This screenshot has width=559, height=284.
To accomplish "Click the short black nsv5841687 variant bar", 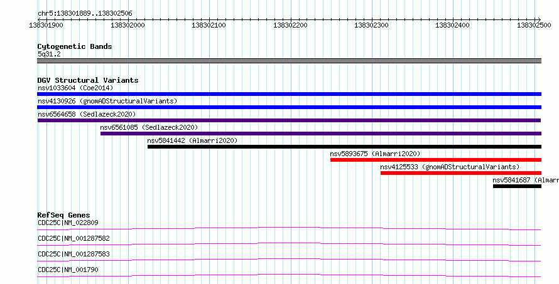I will coord(518,186).
